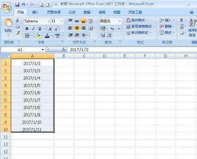The image size is (197, 159).
Task: Toggle wrap text icon
Action: 90,21
